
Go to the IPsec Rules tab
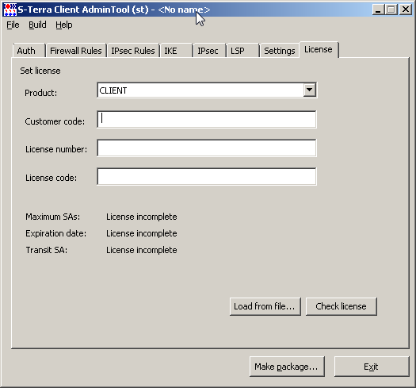[x=133, y=51]
